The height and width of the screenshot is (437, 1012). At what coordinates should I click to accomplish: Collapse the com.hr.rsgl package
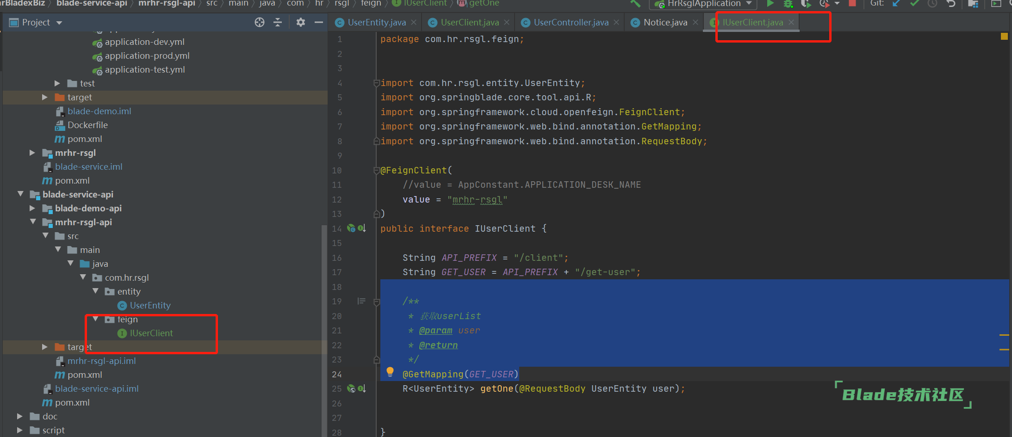pyautogui.click(x=83, y=277)
